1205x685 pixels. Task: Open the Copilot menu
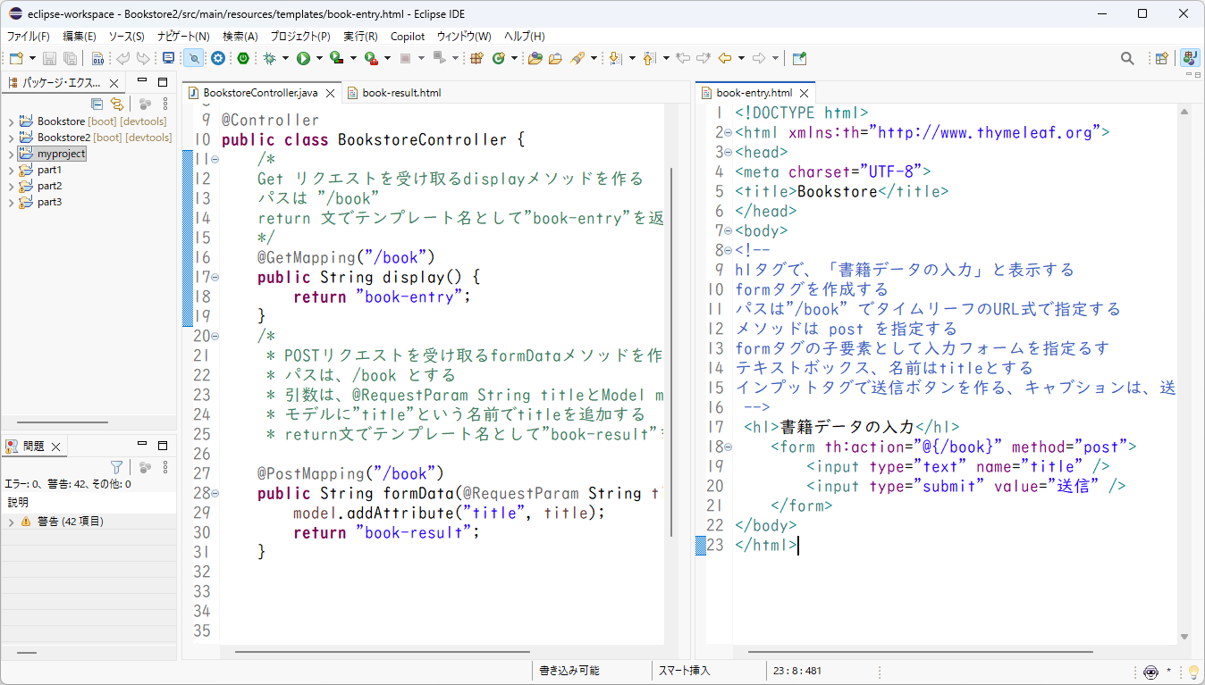click(408, 37)
